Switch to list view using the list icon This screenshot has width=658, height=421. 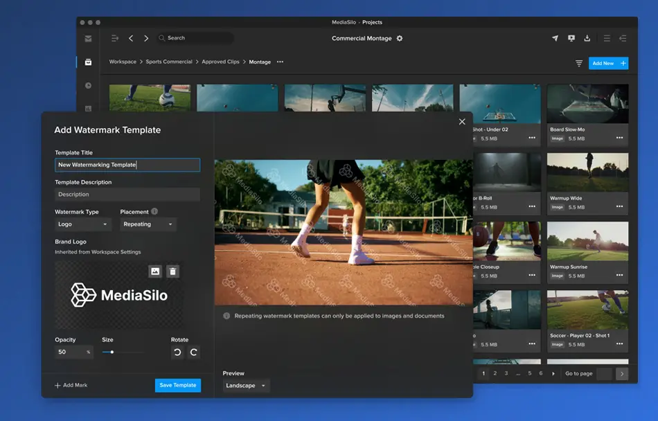pos(606,38)
